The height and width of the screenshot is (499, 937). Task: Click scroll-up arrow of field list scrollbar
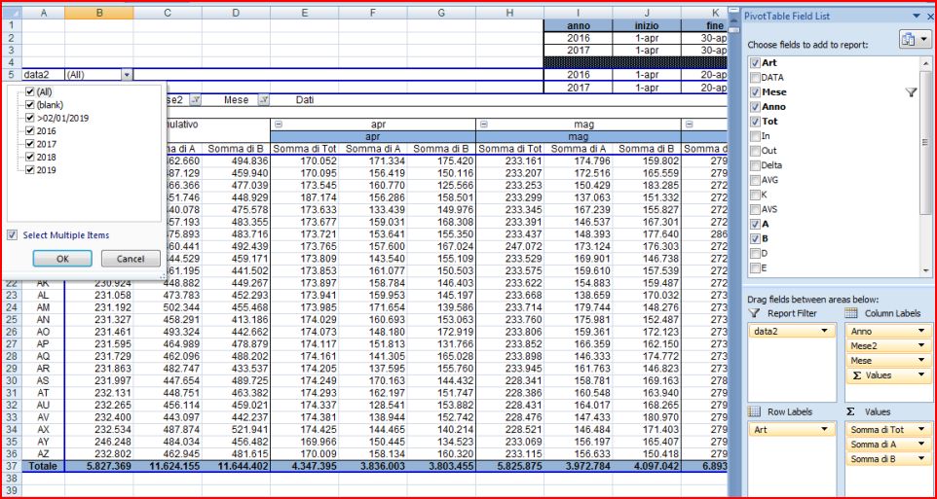pyautogui.click(x=926, y=61)
